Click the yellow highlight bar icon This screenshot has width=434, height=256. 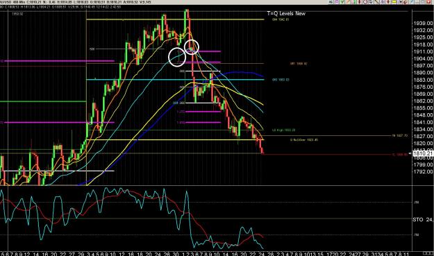click(394, 1)
